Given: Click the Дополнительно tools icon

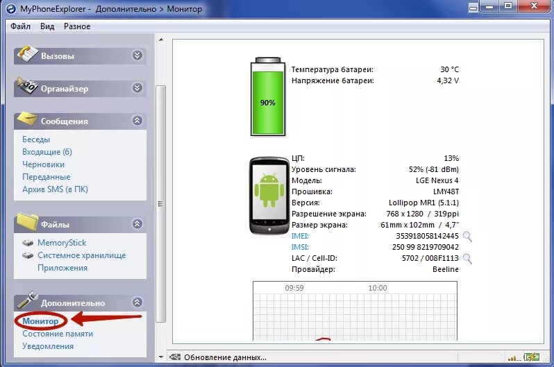Looking at the screenshot, I should 27,300.
